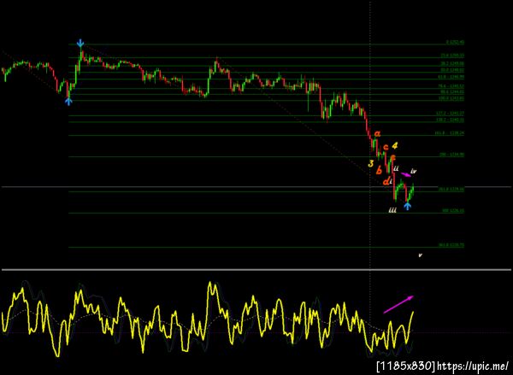This screenshot has width=513, height=375.
Task: Click the blue down arrow at chart high
Action: (80, 44)
